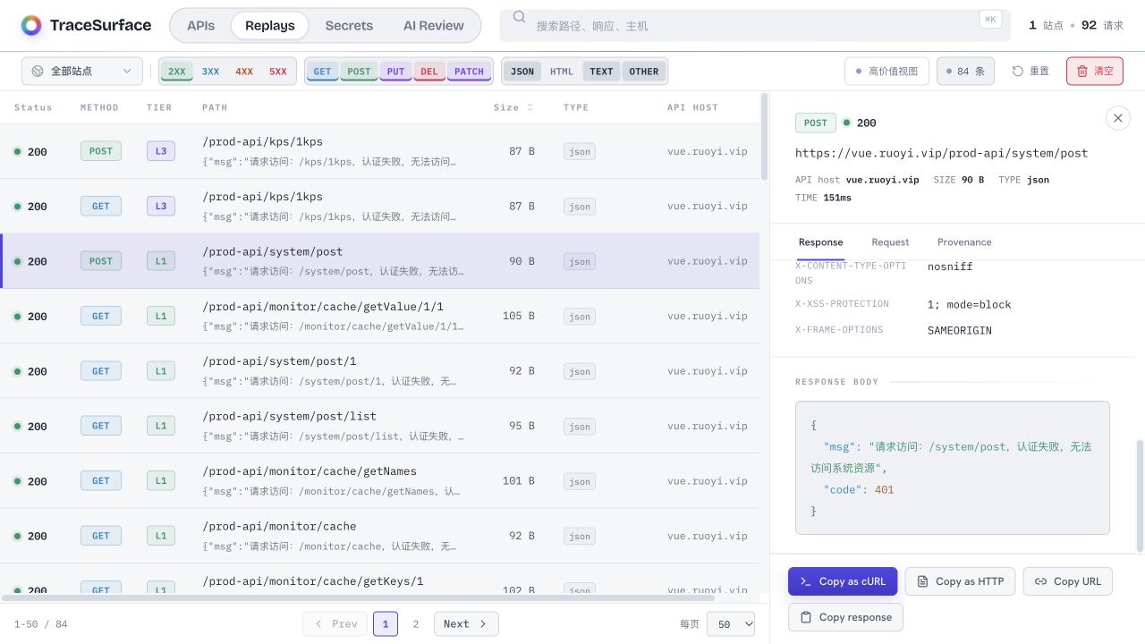Click the search path input field
This screenshot has width=1145, height=644.
[x=755, y=26]
